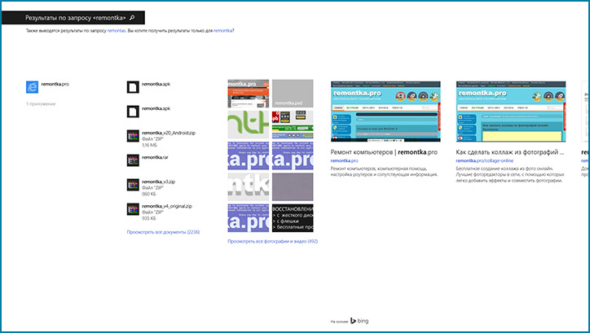Open the black 'ВОССТАНОВЛЕНИЕ' photo tile
The height and width of the screenshot is (333, 590).
click(293, 218)
